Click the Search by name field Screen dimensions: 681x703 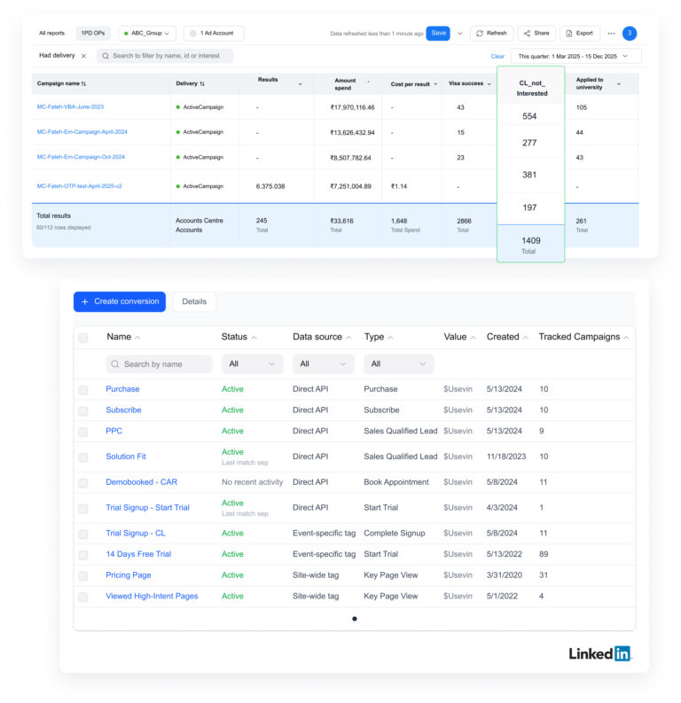click(x=160, y=363)
